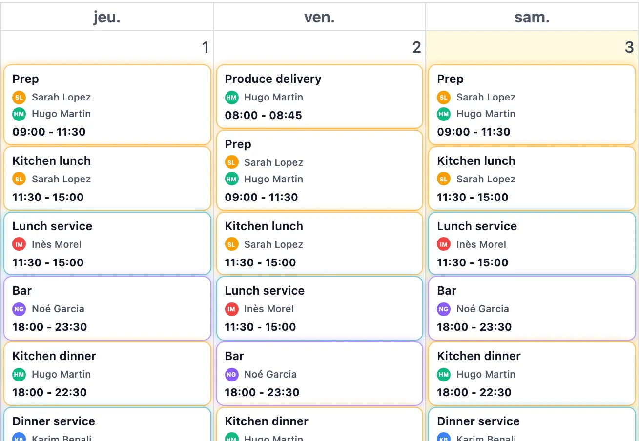Click "Noé Garcia" in Thursday's Bar shift

58,309
